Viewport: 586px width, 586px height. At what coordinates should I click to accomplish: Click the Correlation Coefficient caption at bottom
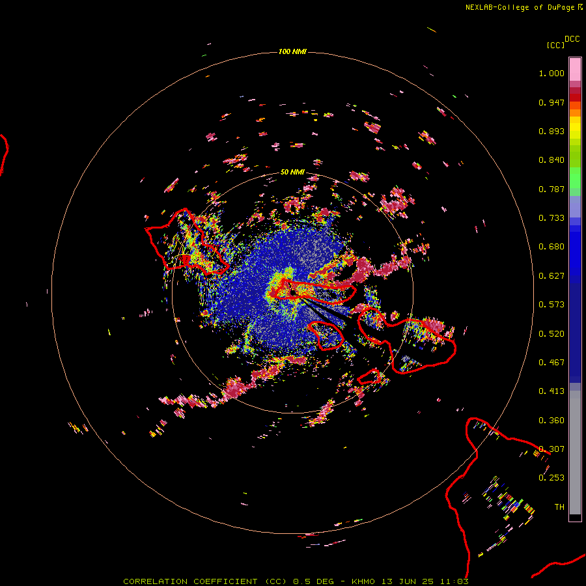(x=296, y=581)
